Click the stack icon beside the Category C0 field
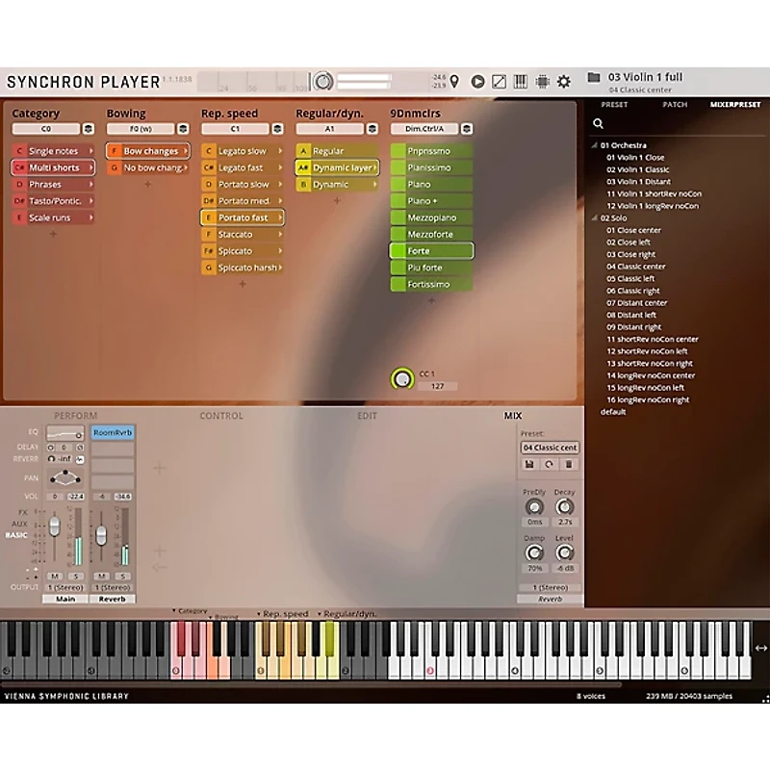This screenshot has width=770, height=770. click(x=89, y=129)
